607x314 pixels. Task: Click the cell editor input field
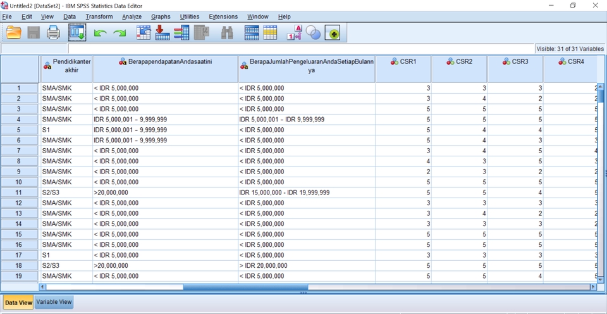pos(301,49)
